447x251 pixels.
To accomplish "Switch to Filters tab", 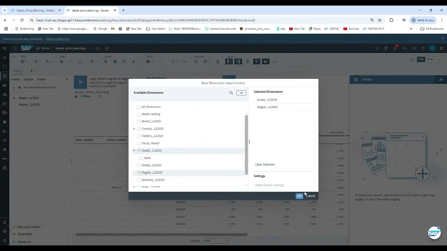I will [42, 79].
